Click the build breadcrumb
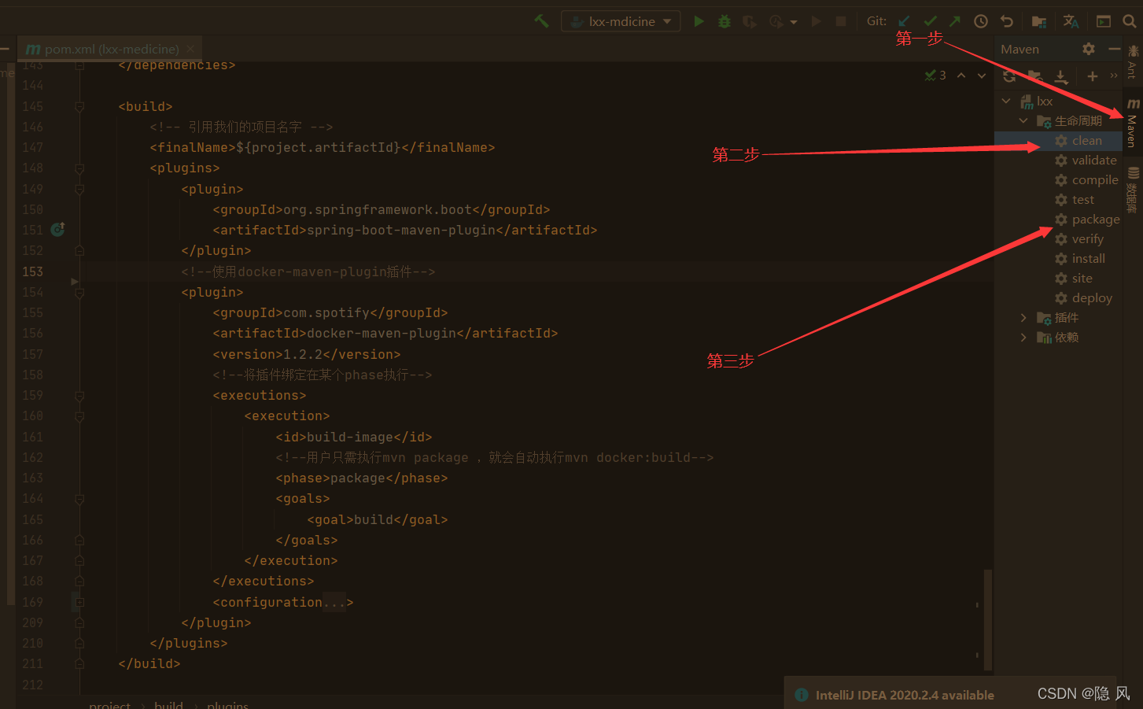1143x709 pixels. [x=168, y=704]
